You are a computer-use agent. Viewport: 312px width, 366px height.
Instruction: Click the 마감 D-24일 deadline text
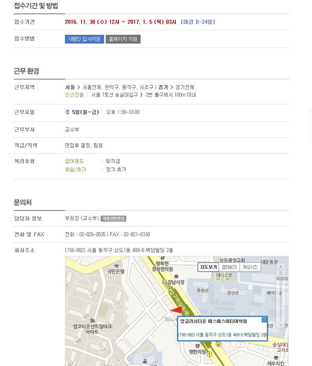198,22
